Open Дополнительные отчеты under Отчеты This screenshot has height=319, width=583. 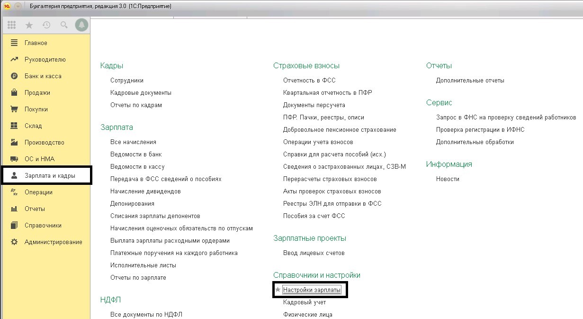(x=470, y=81)
